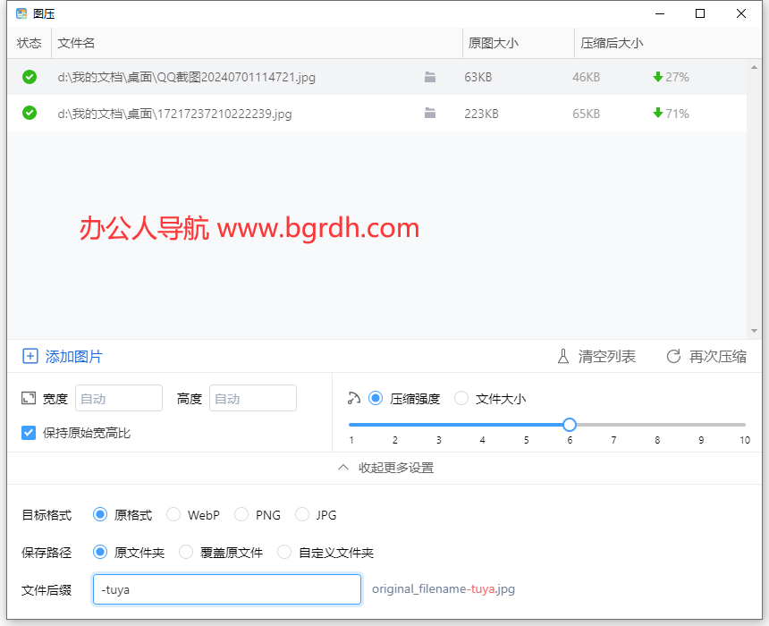This screenshot has width=769, height=626.
Task: Click the 文件后缀 text field
Action: tap(227, 589)
